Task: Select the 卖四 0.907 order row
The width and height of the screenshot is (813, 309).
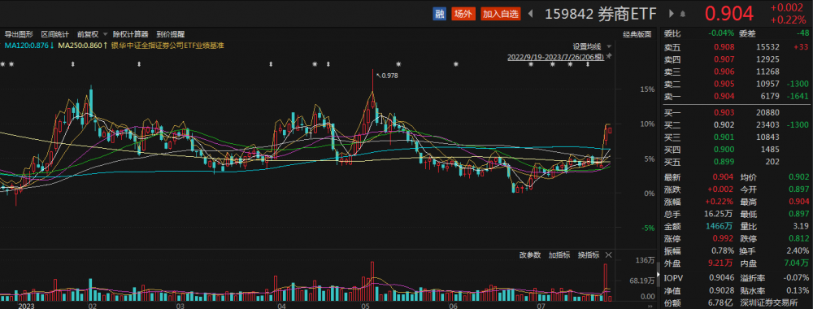Action: pos(737,59)
